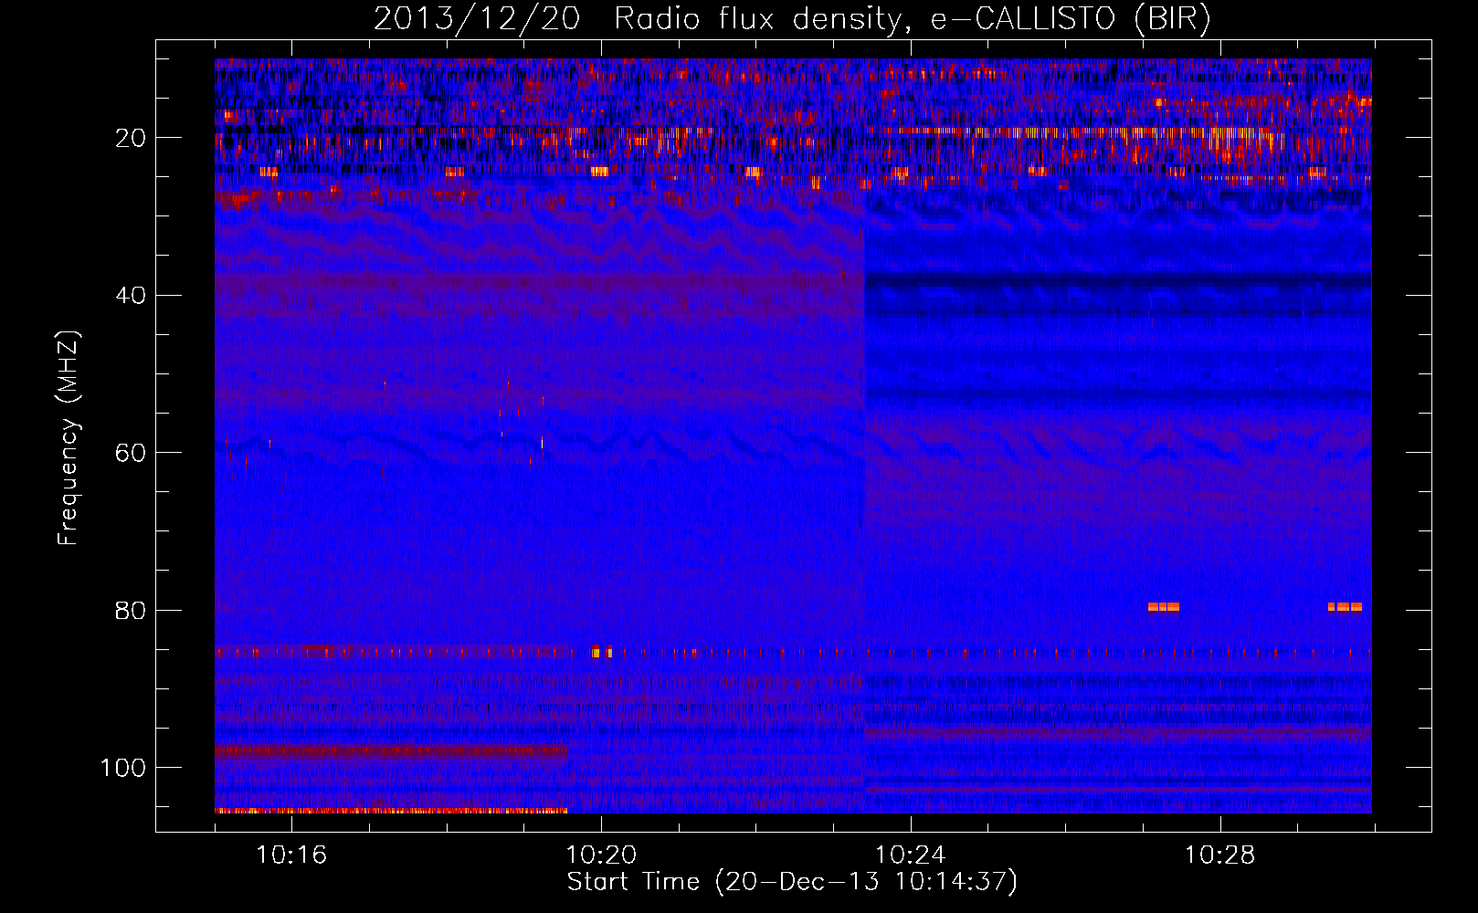Click the plot title '2013/12/20 Radio flux density, e-CALLISTO (BIR)'

click(x=792, y=19)
